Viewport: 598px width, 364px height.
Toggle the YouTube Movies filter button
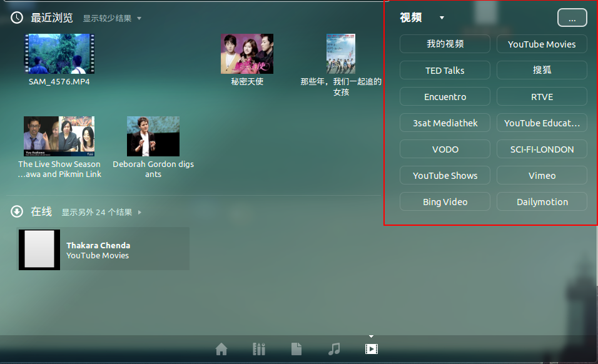[542, 44]
